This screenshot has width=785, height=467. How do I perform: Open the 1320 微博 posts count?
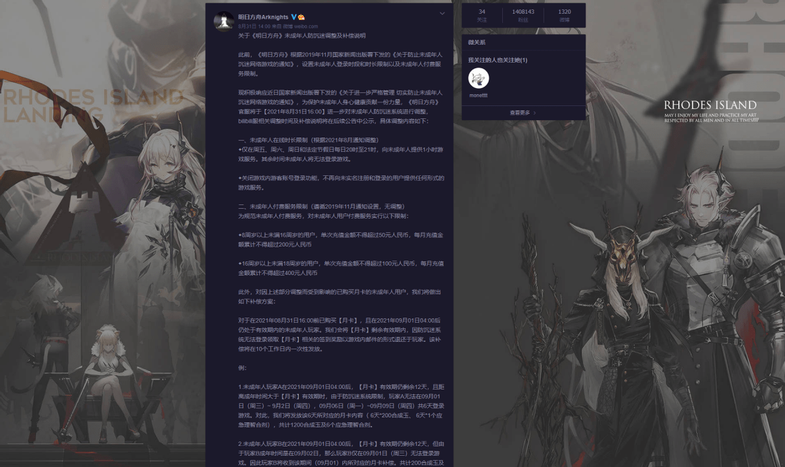coord(565,16)
